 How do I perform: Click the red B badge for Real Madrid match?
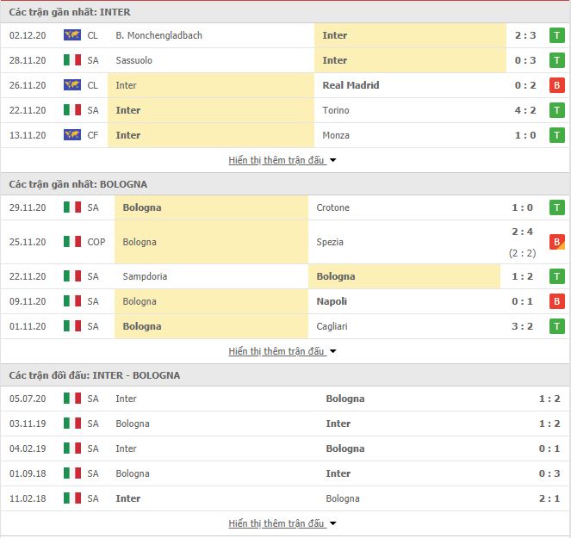point(557,85)
